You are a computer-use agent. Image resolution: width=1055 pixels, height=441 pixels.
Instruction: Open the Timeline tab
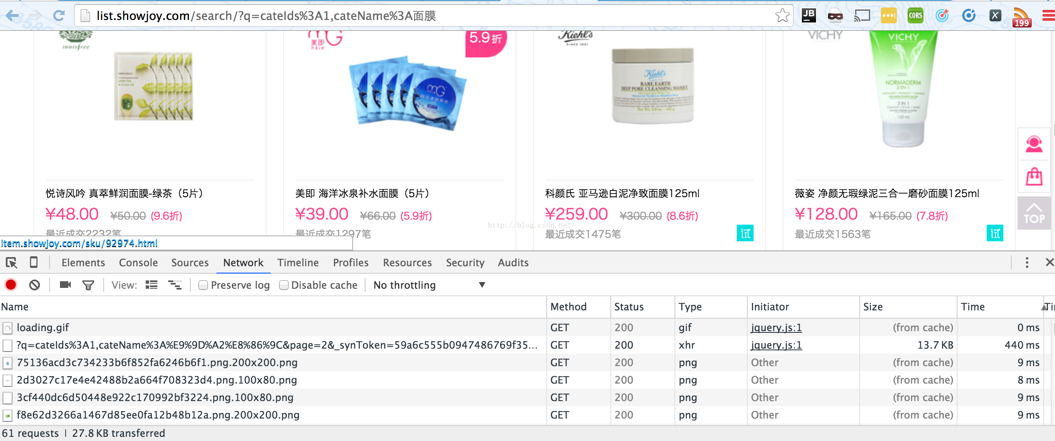[x=298, y=263]
